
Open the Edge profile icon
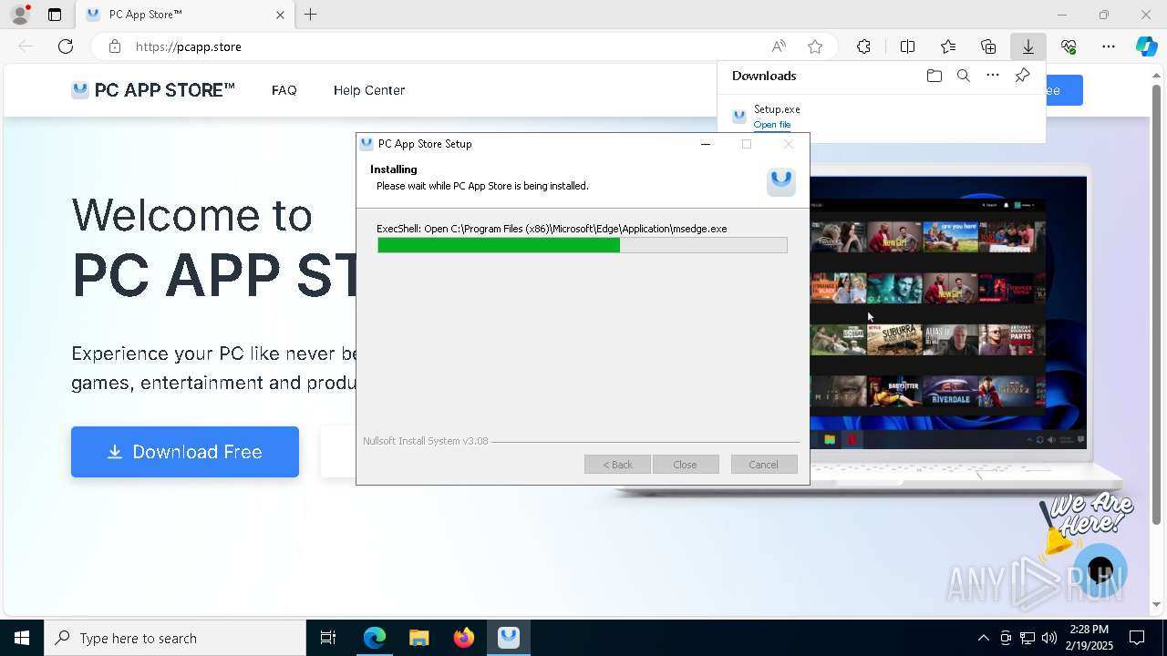20,15
